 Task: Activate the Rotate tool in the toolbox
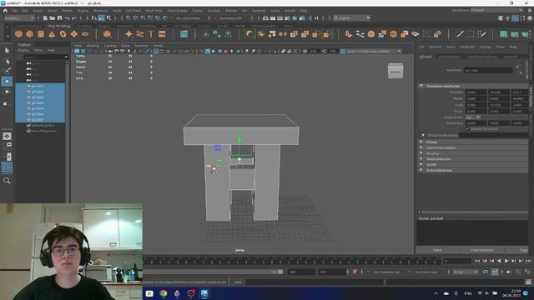(7, 92)
